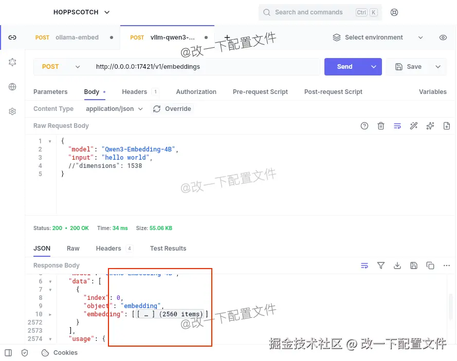Screen dimensions: 457x361
Task: Open Cookies manager
Action: click(60, 353)
